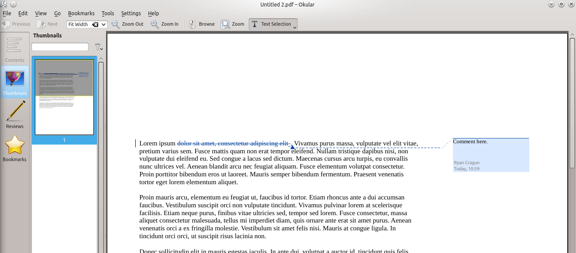The height and width of the screenshot is (253, 576).
Task: Go to the Next page
Action: pyautogui.click(x=47, y=24)
